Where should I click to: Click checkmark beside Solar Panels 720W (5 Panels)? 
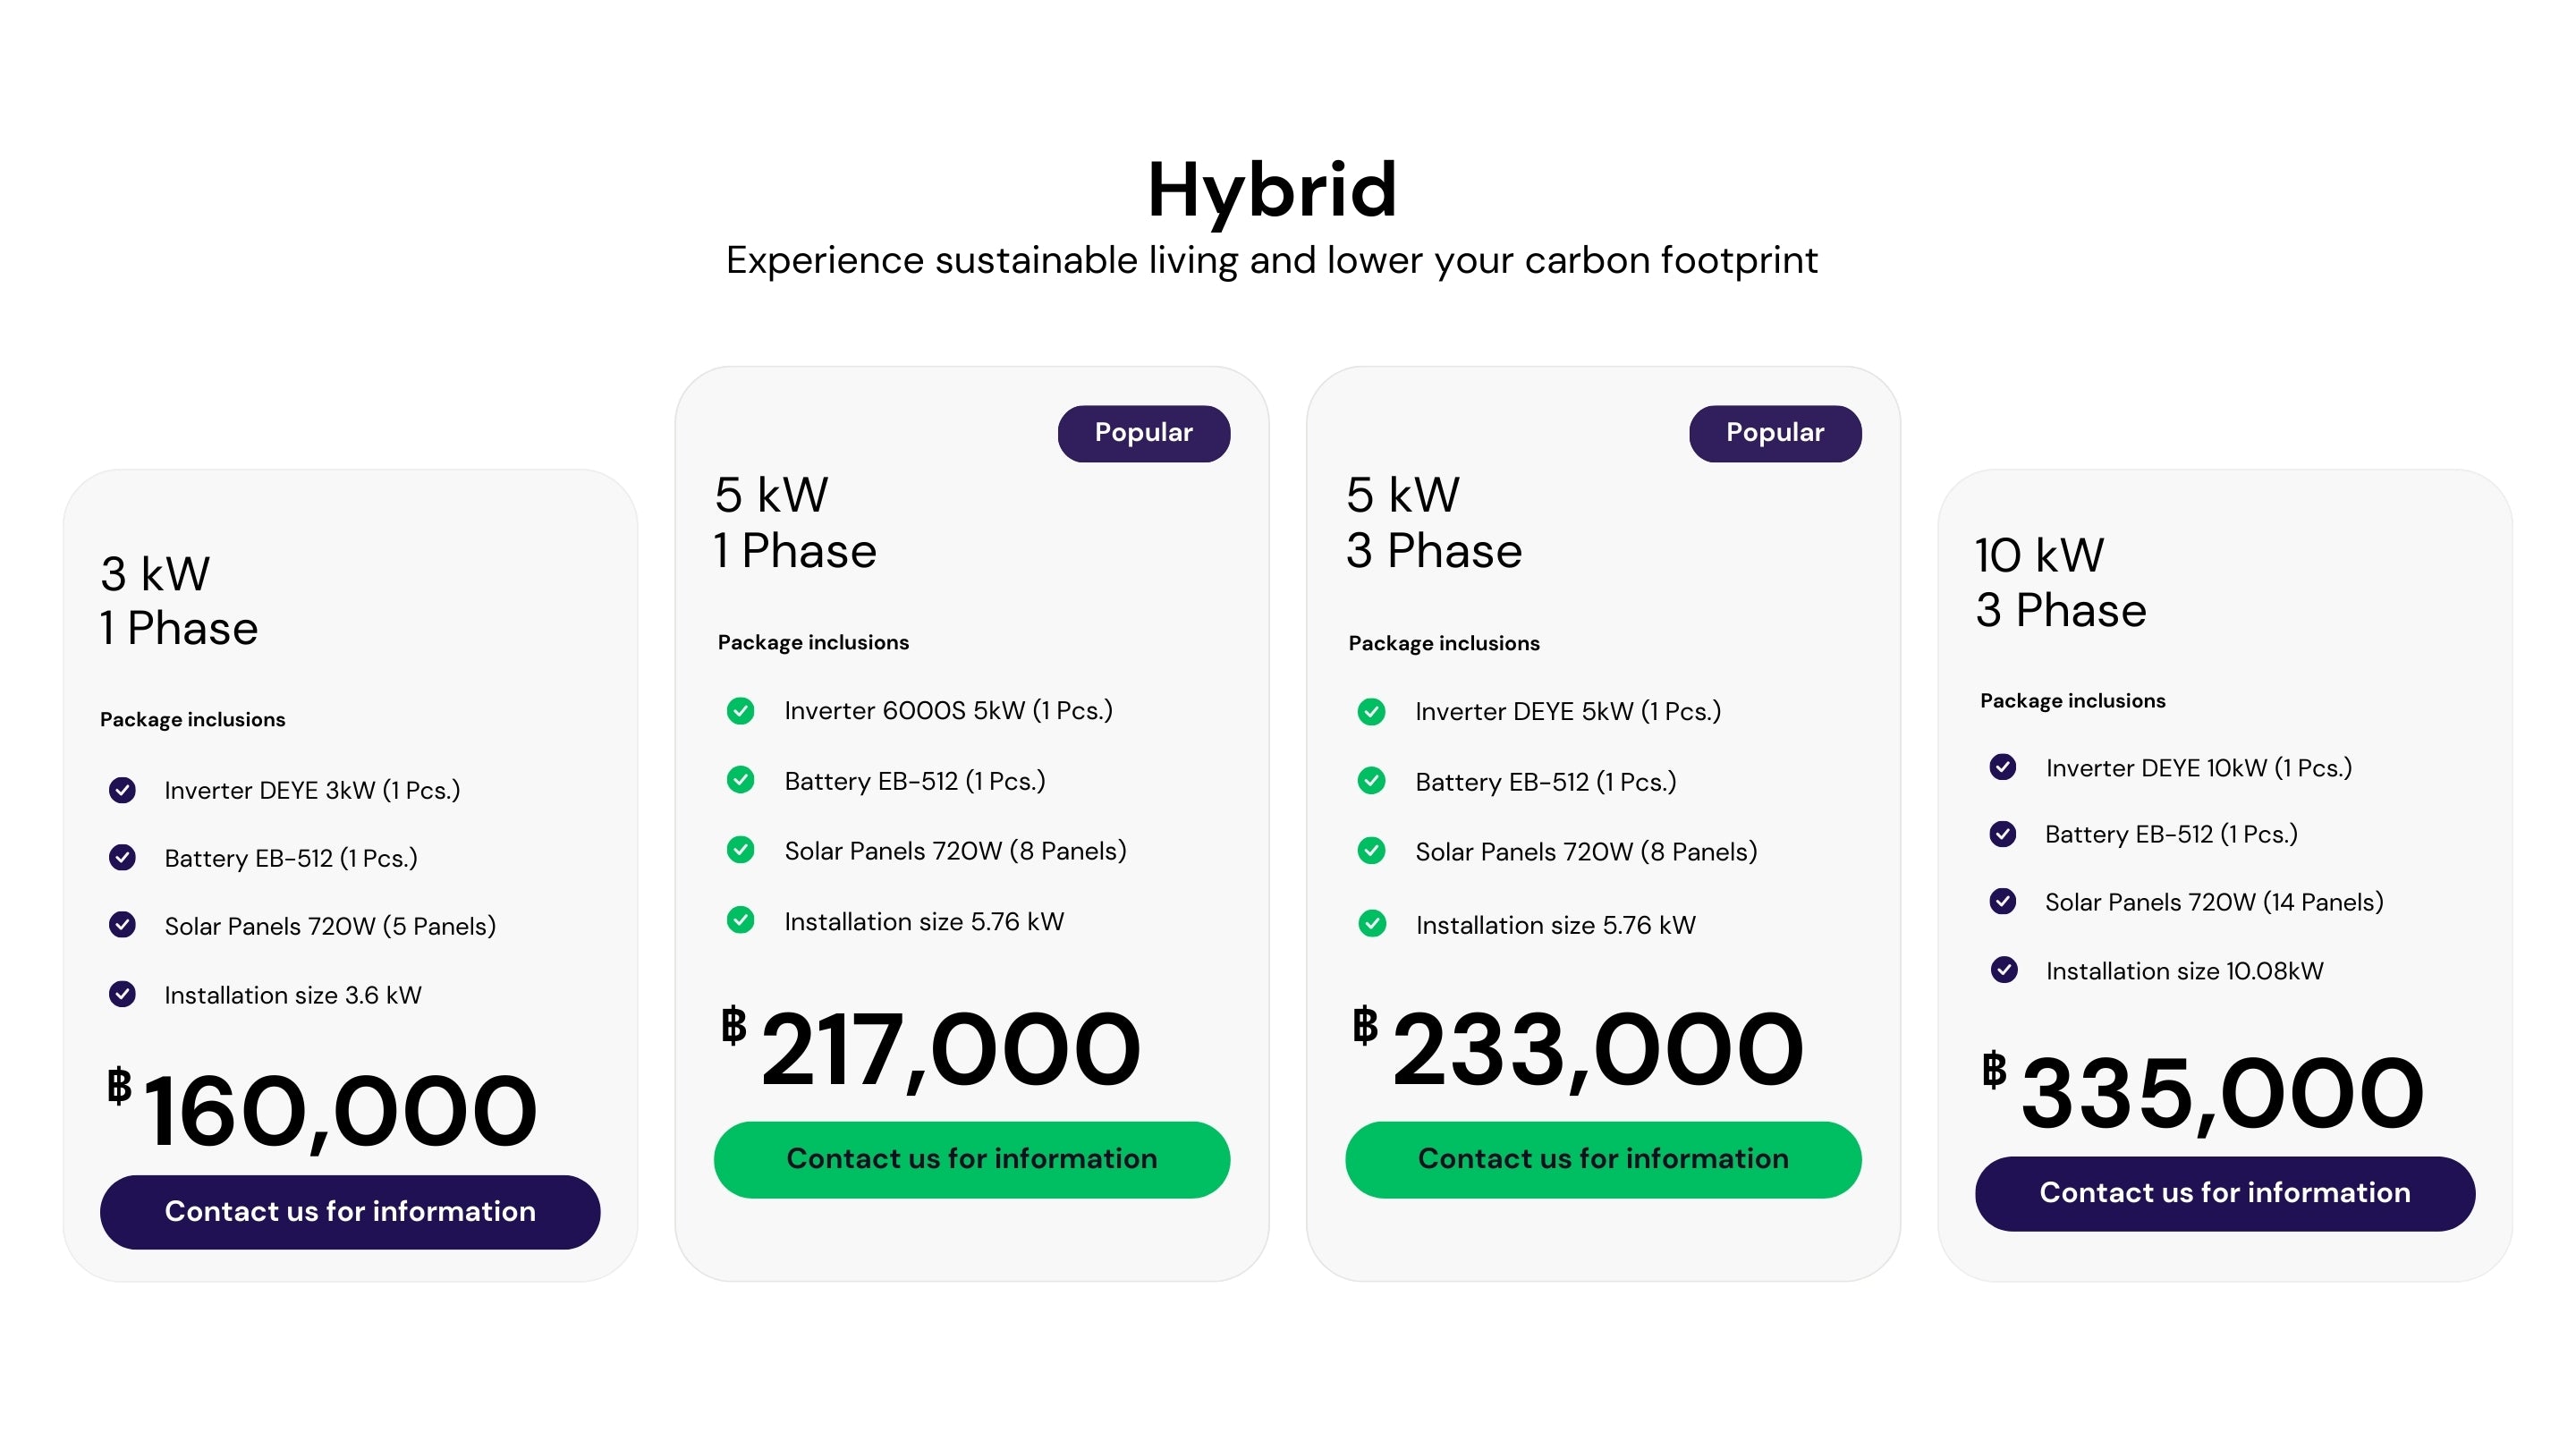[x=122, y=925]
